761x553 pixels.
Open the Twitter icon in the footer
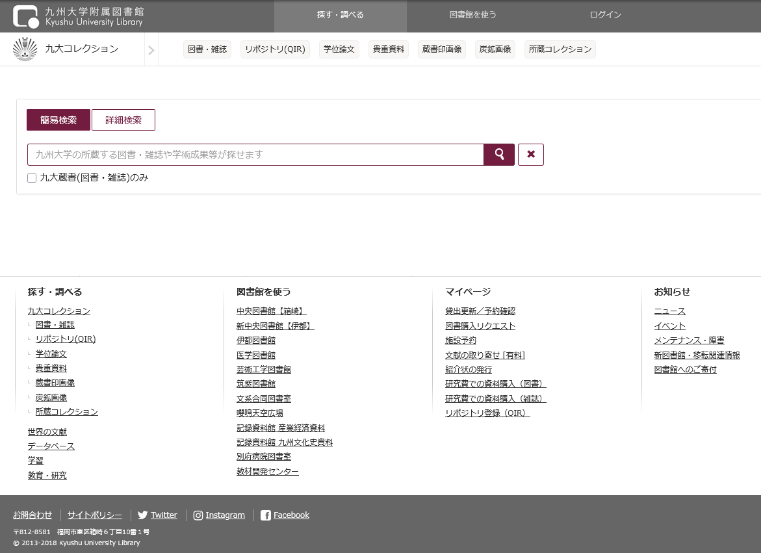point(142,515)
